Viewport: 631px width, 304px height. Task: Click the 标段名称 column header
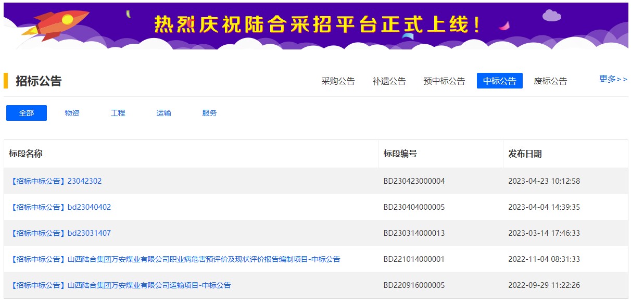tap(23, 154)
